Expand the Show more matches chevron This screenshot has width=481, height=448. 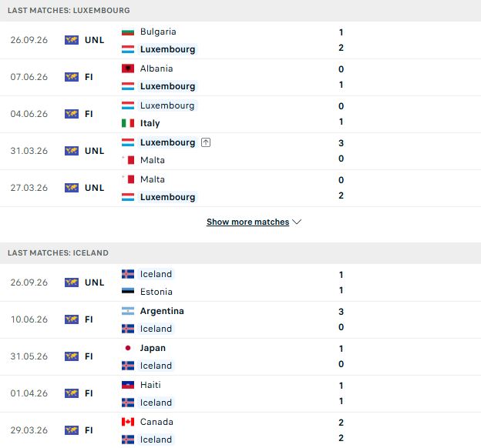[297, 222]
